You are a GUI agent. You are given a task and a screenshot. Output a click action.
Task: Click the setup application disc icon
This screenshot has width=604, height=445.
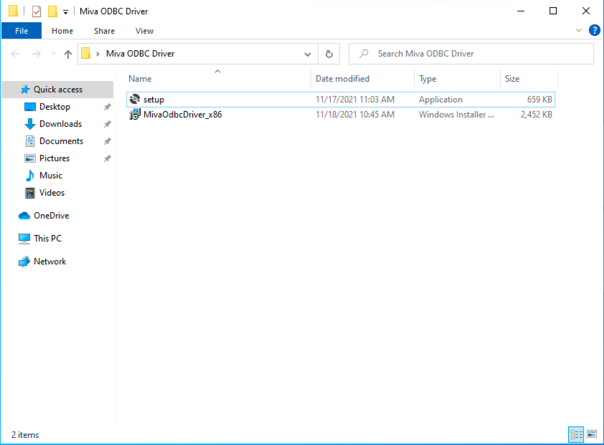135,99
